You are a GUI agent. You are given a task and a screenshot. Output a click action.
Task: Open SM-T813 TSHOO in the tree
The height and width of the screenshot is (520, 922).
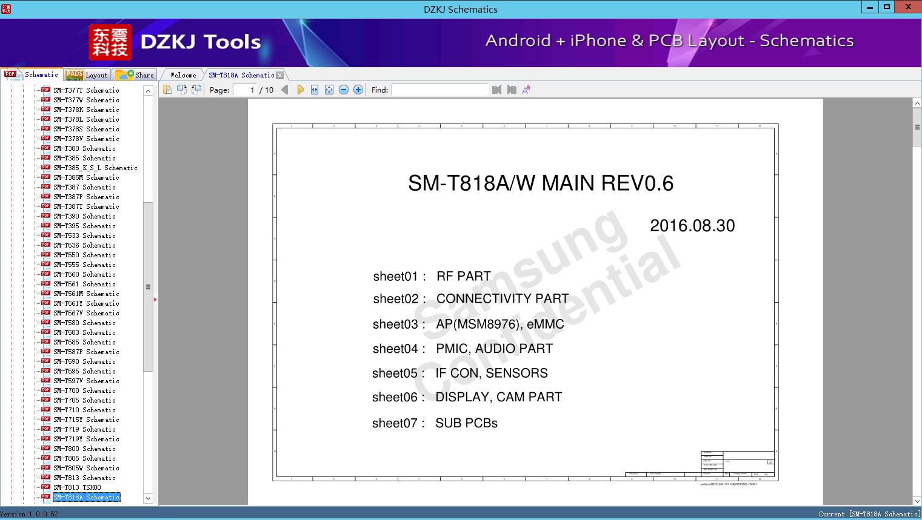77,487
